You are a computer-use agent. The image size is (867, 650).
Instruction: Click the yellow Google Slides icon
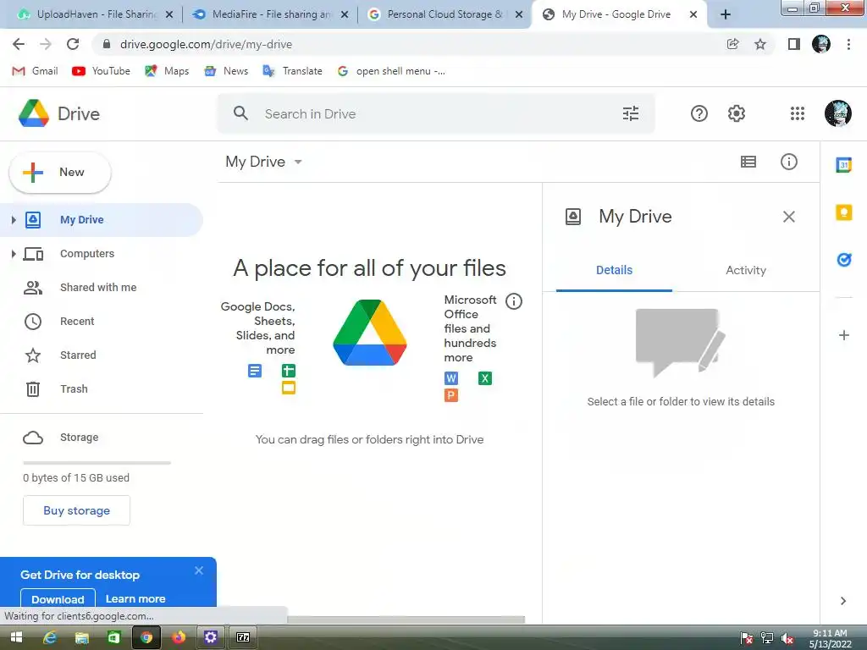289,388
